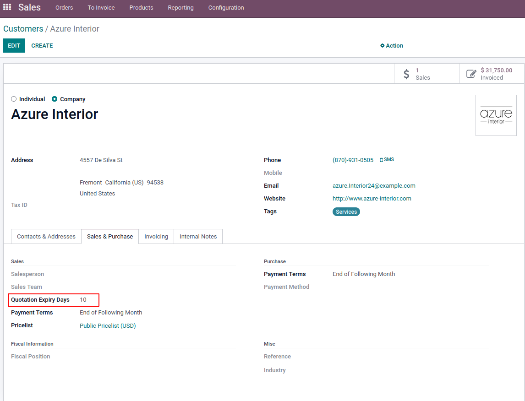Click the Salesperson field label
The image size is (525, 401).
[27, 274]
